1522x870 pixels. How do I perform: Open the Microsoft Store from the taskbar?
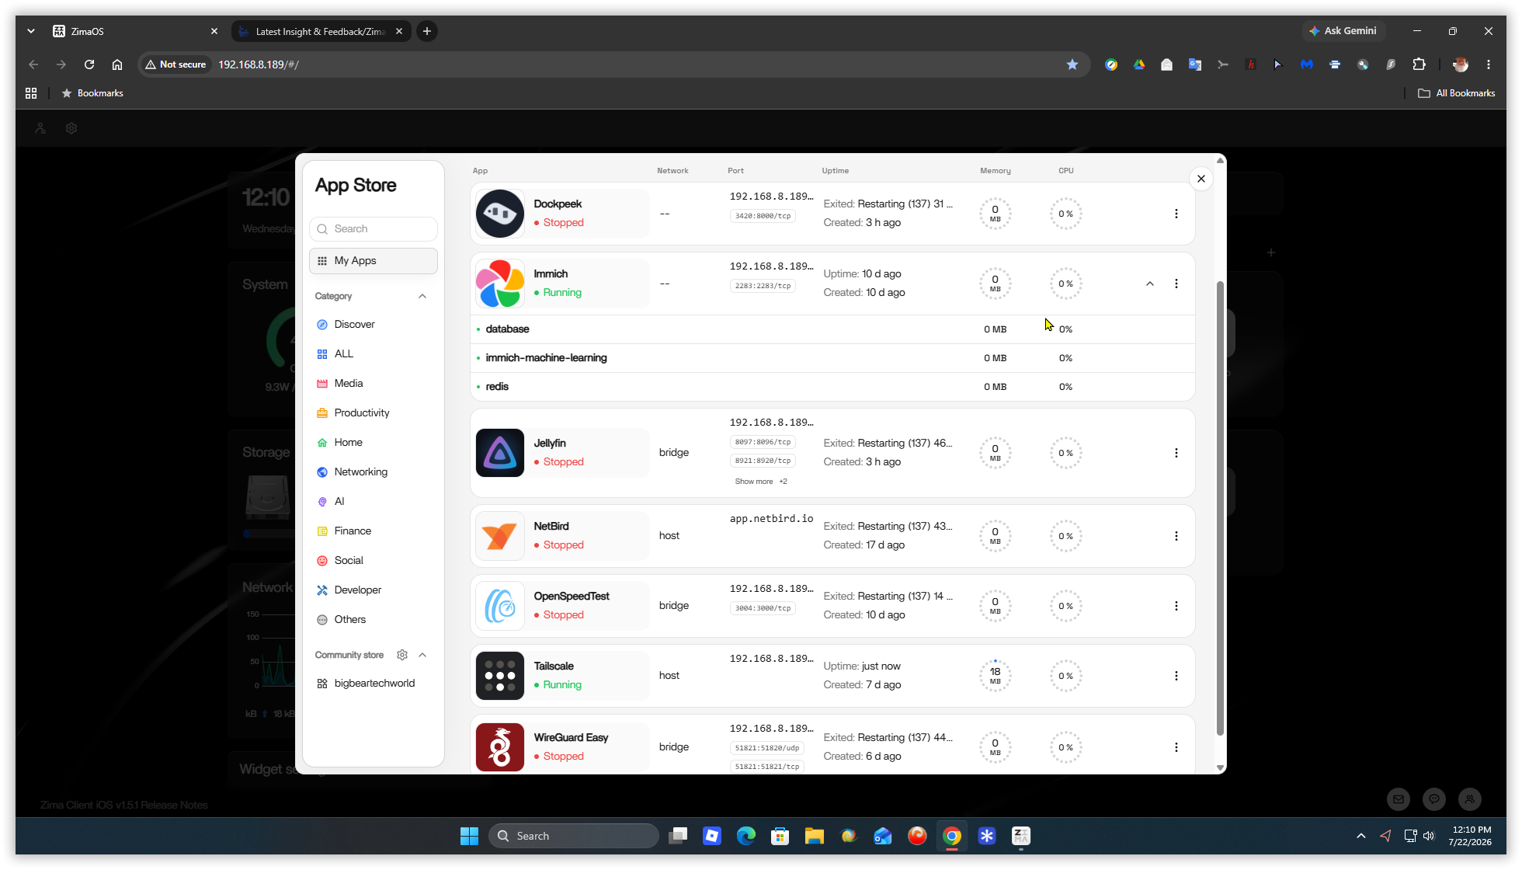(780, 836)
